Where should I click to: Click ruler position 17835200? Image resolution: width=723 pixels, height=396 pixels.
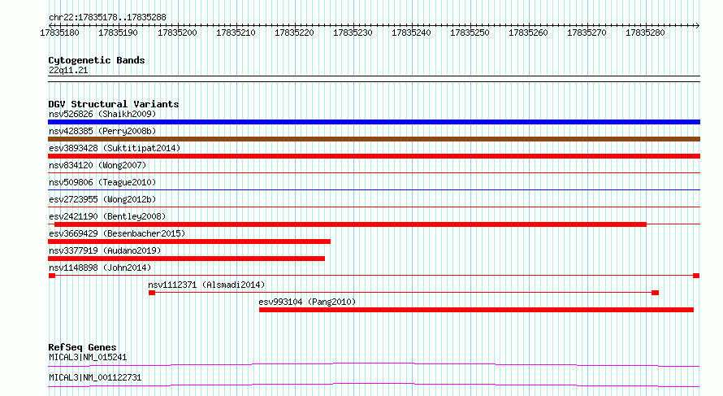[177, 33]
